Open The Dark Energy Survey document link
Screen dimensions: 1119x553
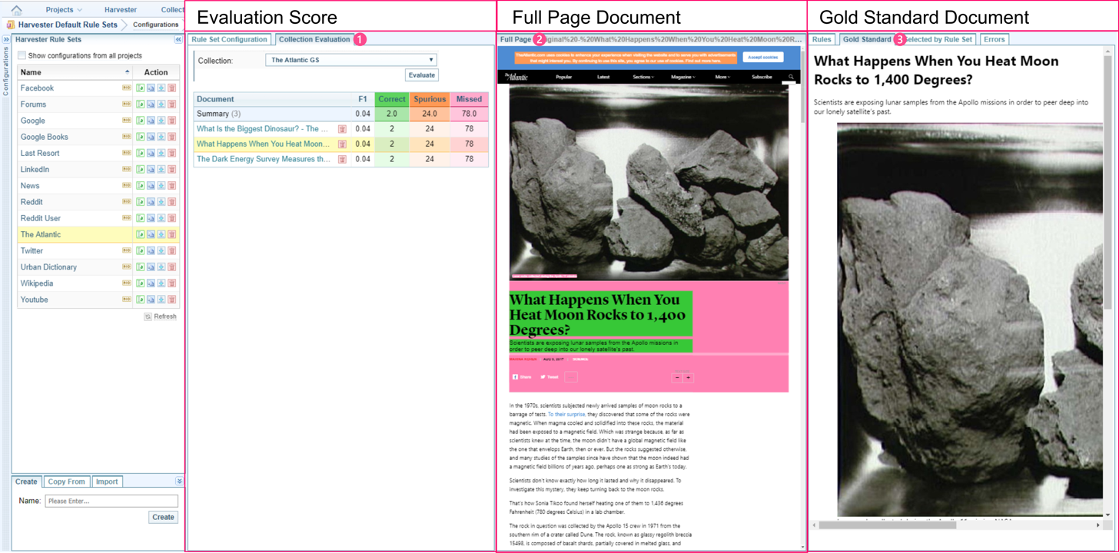[x=263, y=159]
